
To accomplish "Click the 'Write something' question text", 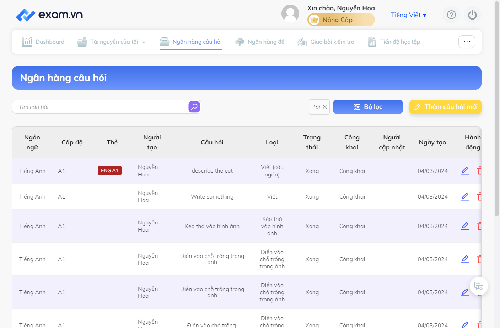I will (212, 196).
